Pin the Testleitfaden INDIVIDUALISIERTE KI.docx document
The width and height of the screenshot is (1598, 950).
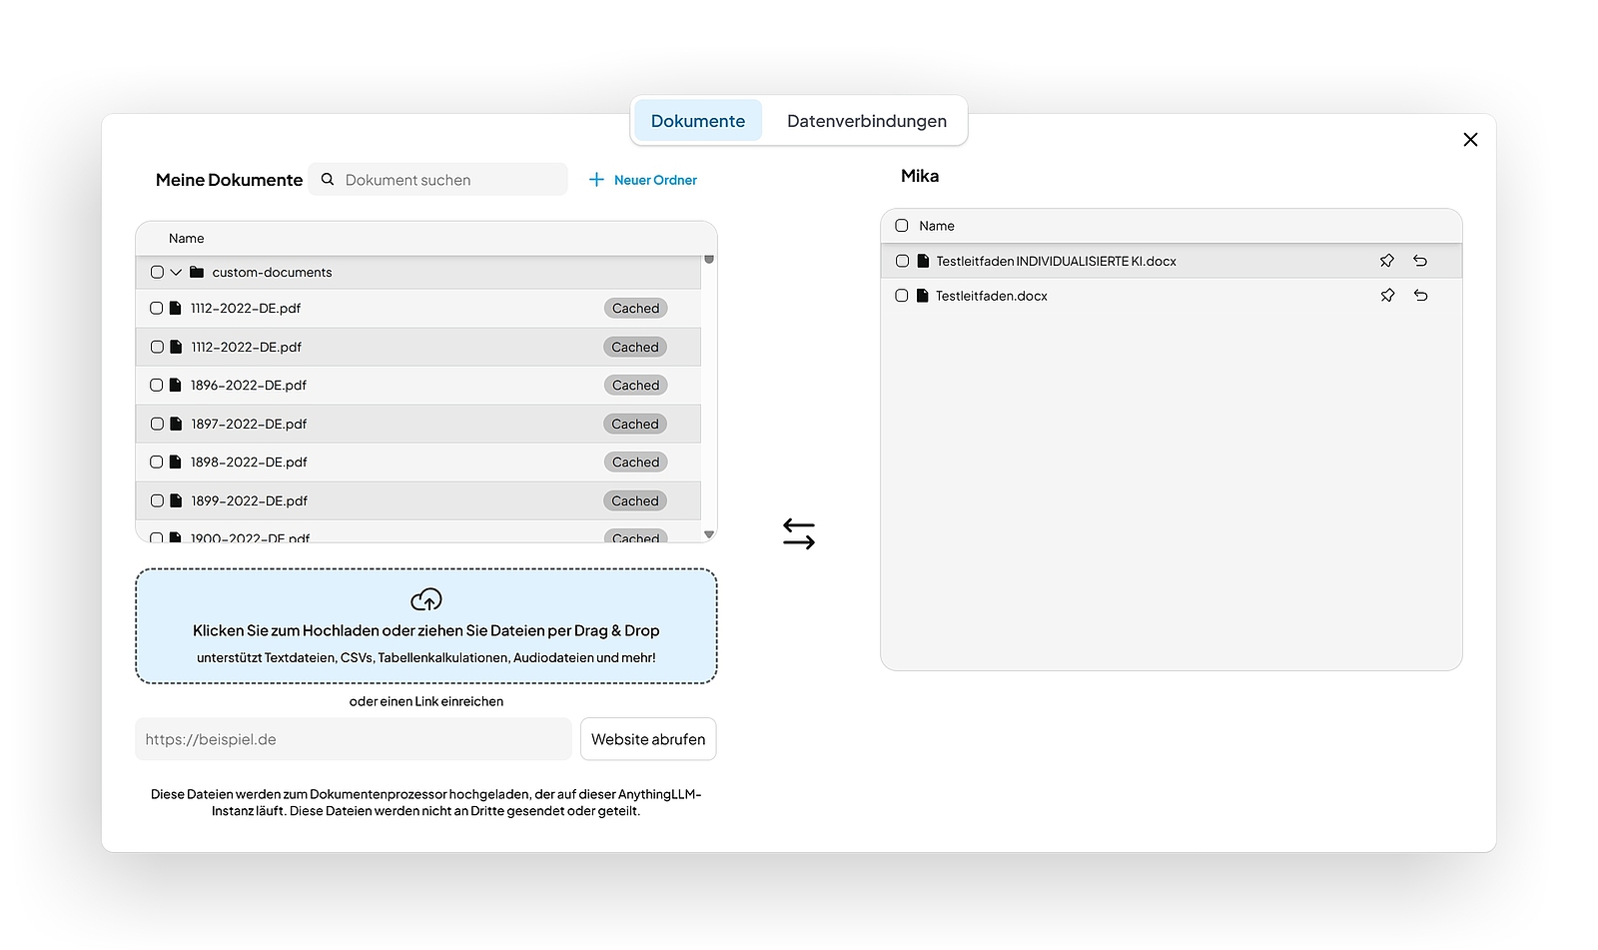point(1386,261)
